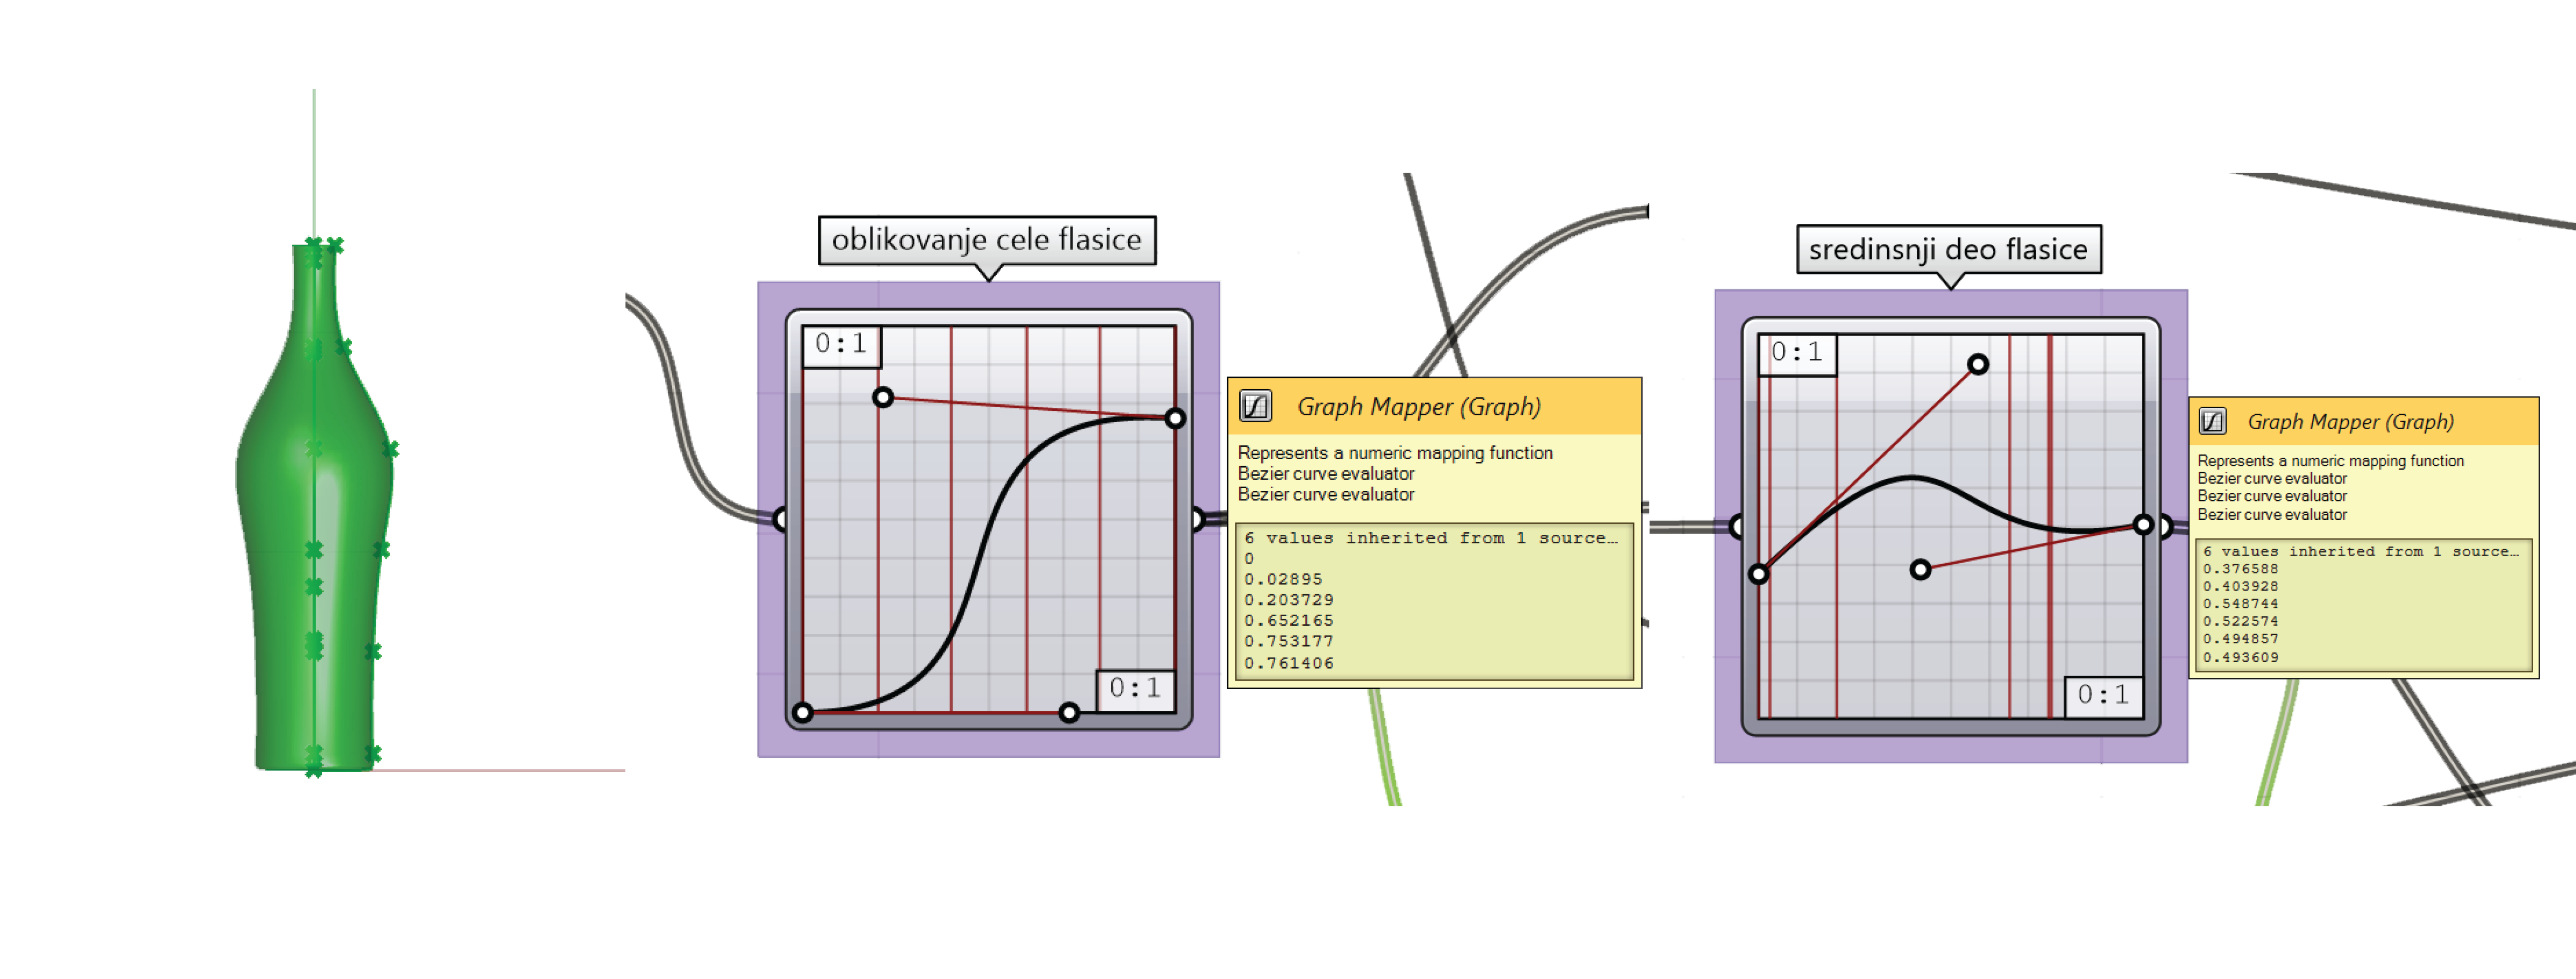Select the 'oblikovanje cele flasice' group label
Image resolution: width=2576 pixels, height=979 pixels.
tap(987, 240)
